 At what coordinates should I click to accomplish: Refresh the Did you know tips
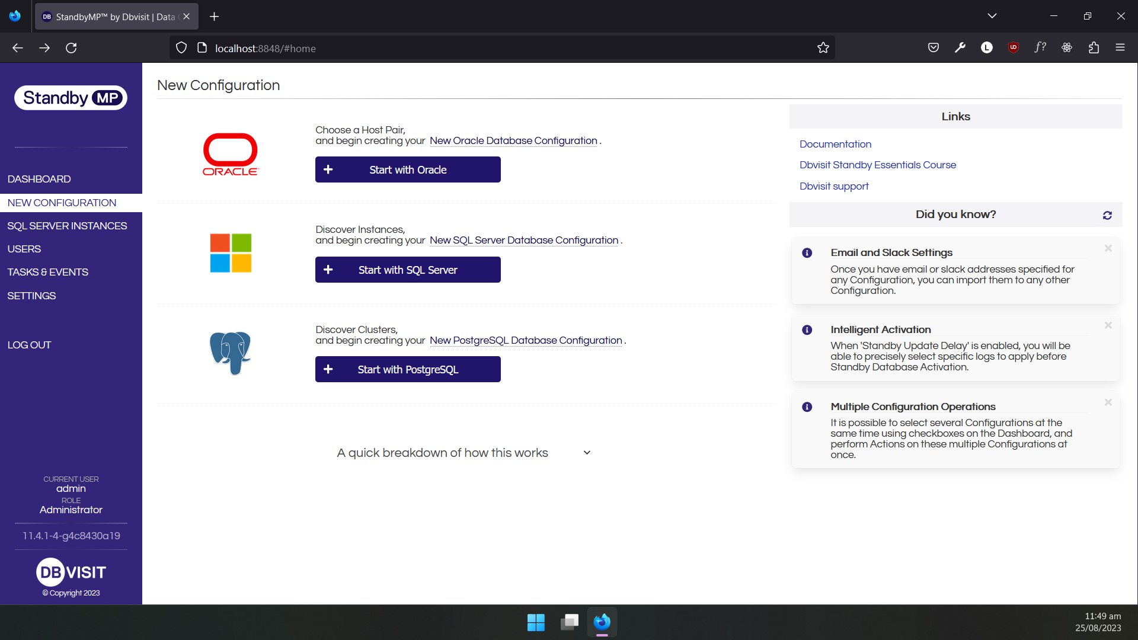click(x=1107, y=215)
